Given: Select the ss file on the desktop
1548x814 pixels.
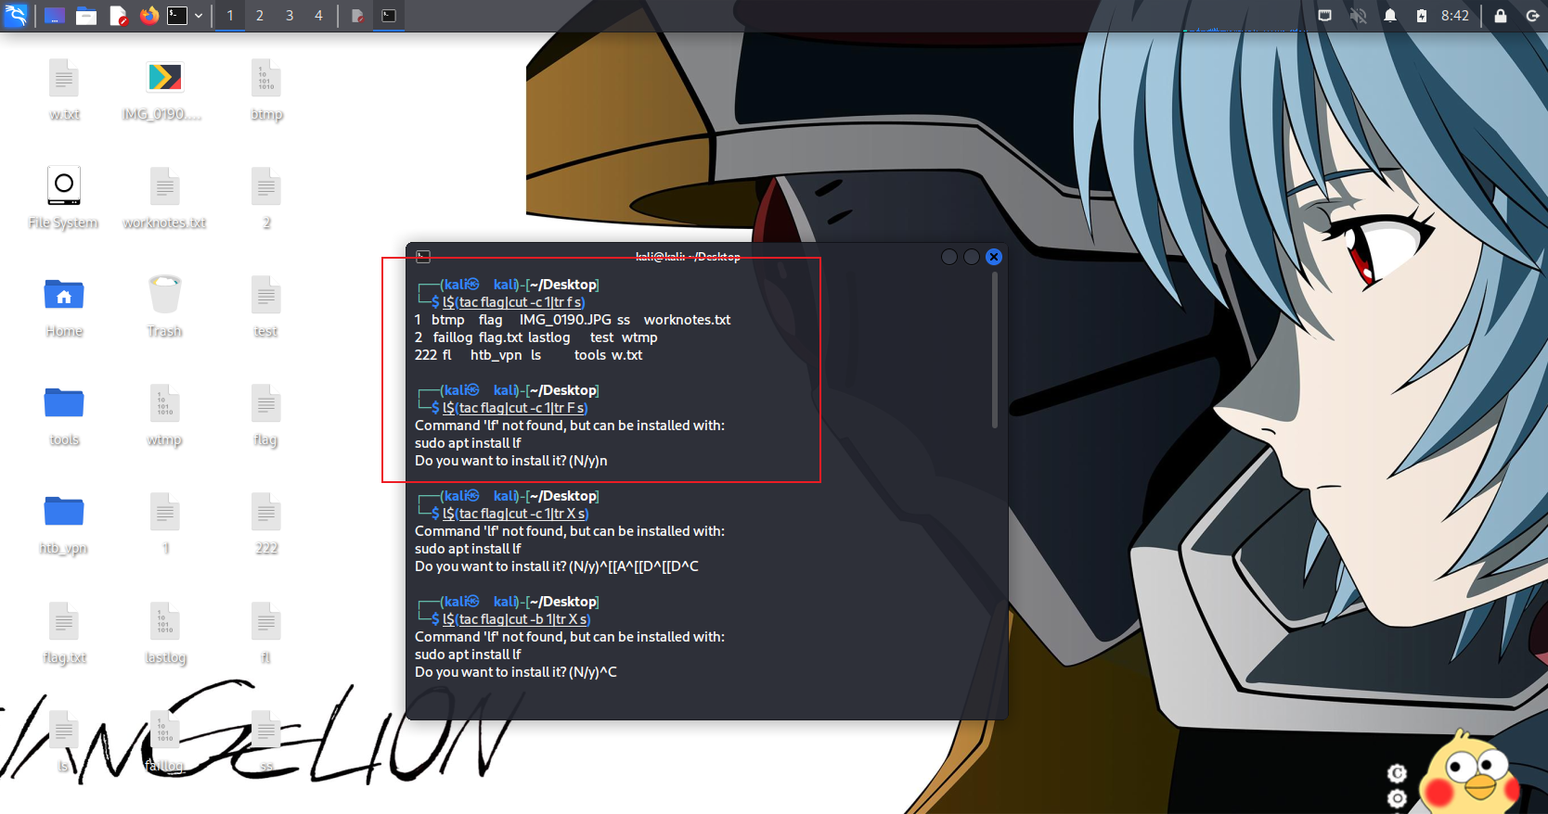Looking at the screenshot, I should point(266,741).
